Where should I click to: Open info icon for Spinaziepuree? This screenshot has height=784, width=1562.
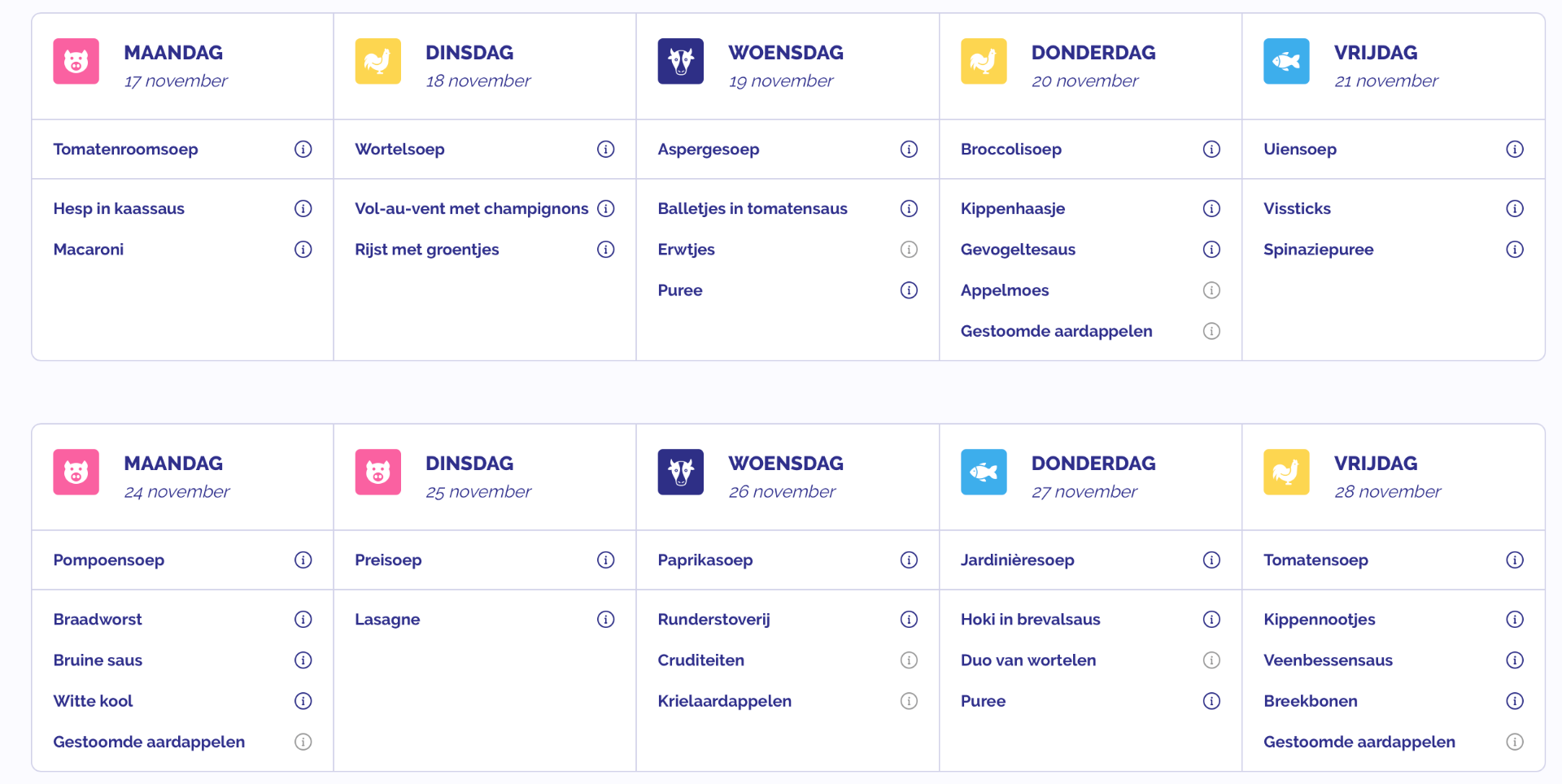point(1514,250)
